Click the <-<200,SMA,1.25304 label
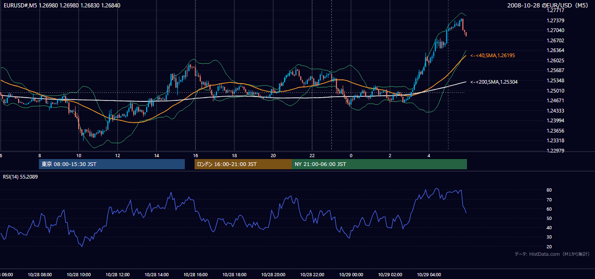The width and height of the screenshot is (595, 279). click(x=494, y=82)
